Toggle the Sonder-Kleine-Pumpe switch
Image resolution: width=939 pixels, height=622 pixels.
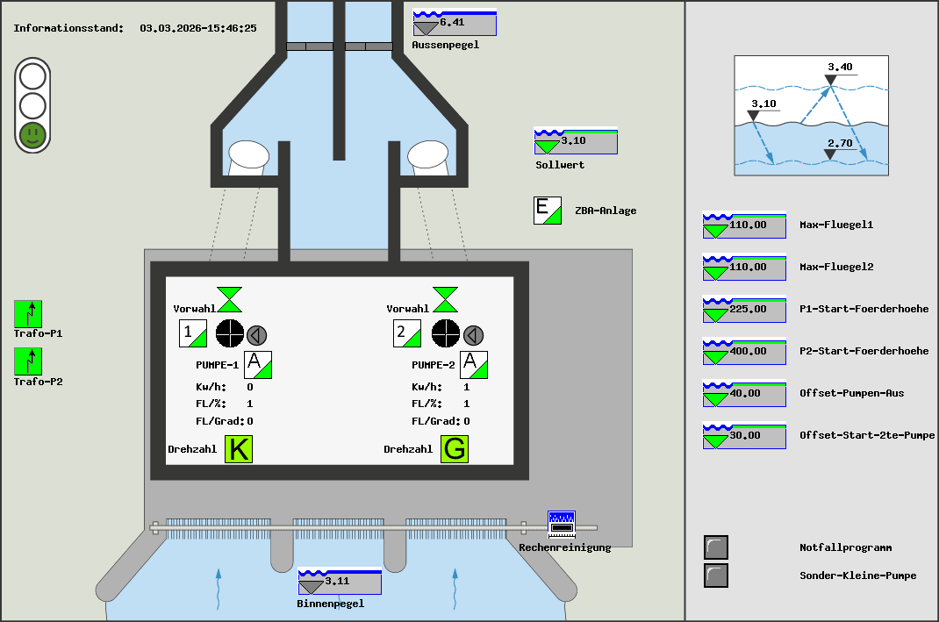point(716,576)
